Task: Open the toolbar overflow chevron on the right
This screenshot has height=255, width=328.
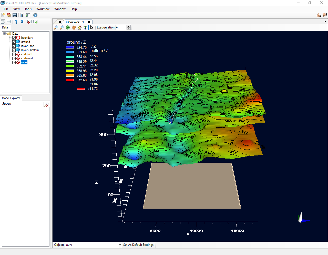Action: click(325, 22)
